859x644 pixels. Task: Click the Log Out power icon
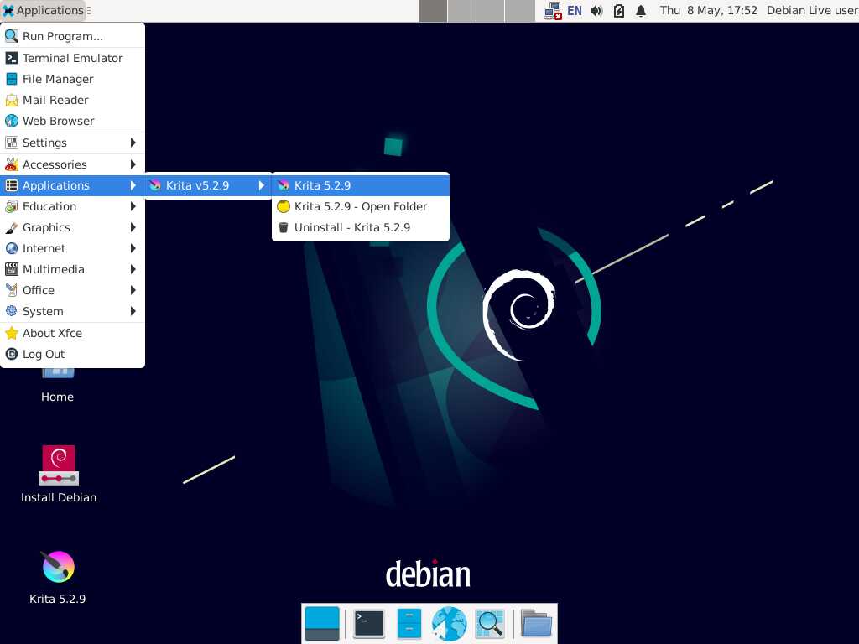(x=12, y=354)
